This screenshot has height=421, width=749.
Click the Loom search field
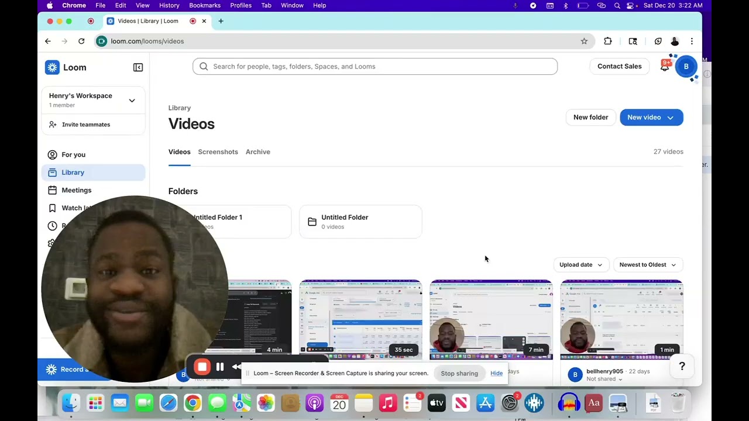pyautogui.click(x=375, y=66)
